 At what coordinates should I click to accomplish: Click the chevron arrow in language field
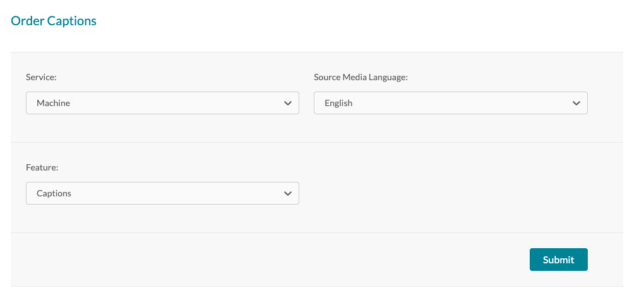(576, 103)
